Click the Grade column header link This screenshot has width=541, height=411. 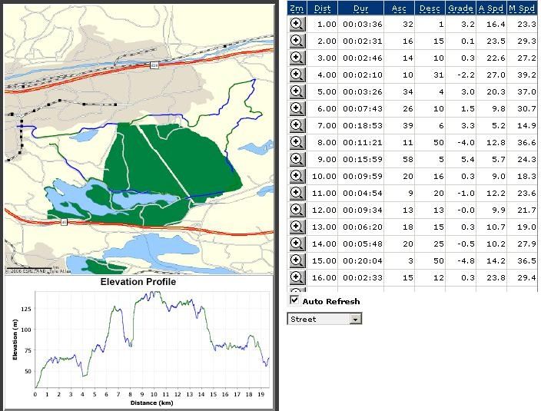coord(460,8)
